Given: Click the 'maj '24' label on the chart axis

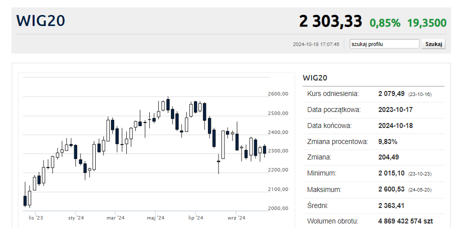Looking at the screenshot, I should click(x=155, y=218).
